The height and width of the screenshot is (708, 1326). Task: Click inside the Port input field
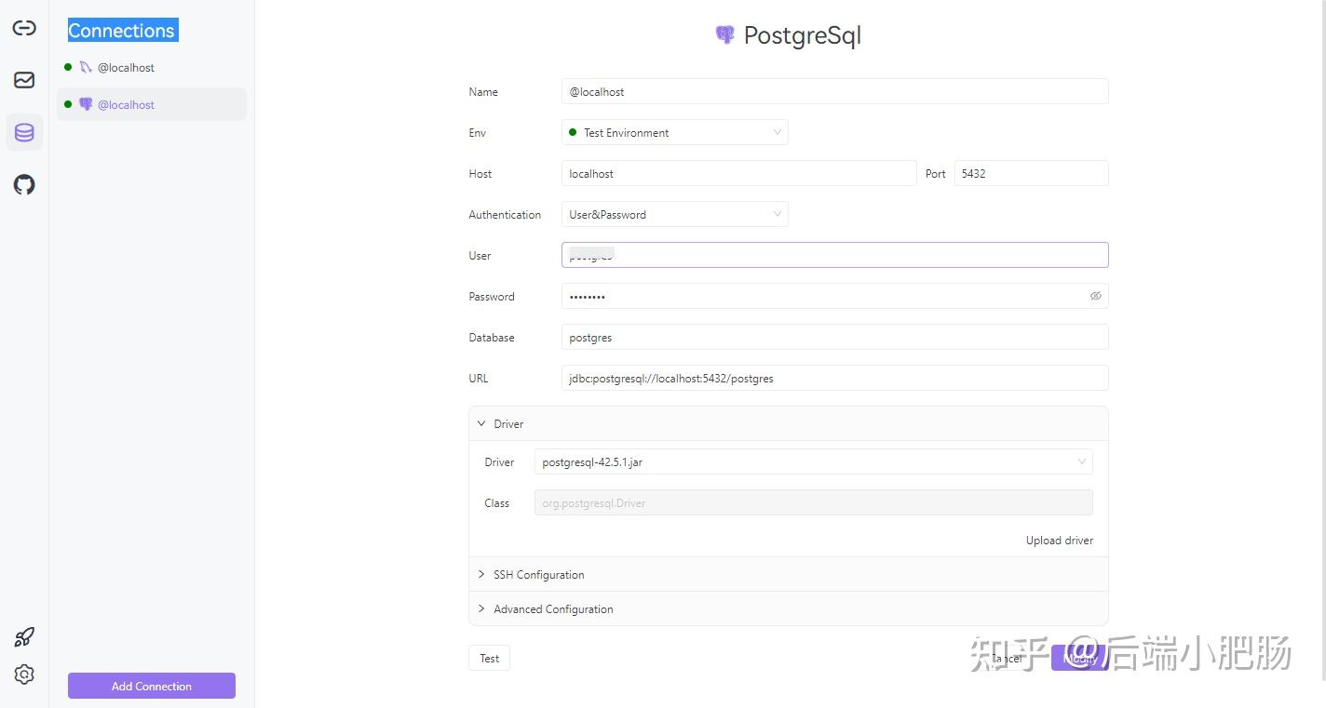[x=1030, y=173]
